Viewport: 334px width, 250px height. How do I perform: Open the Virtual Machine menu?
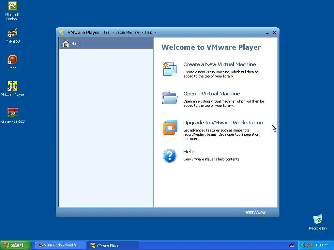[x=127, y=32]
